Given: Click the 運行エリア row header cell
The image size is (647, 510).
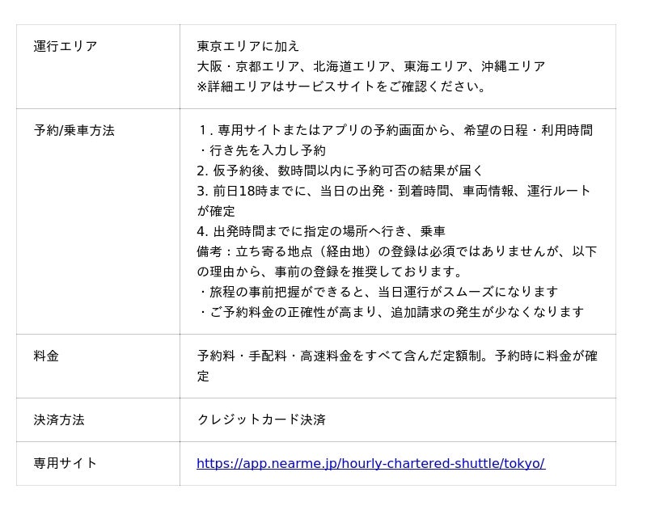Looking at the screenshot, I should click(98, 67).
